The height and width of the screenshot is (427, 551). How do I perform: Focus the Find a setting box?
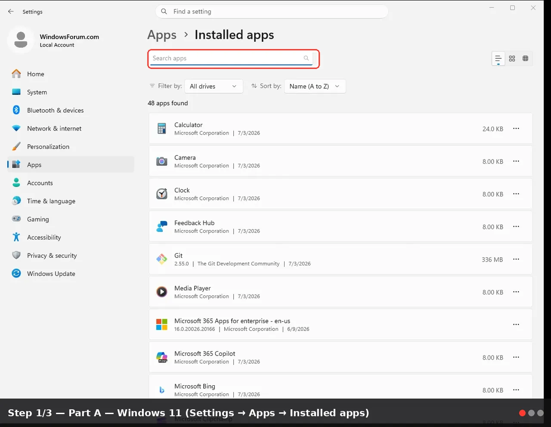(x=272, y=12)
